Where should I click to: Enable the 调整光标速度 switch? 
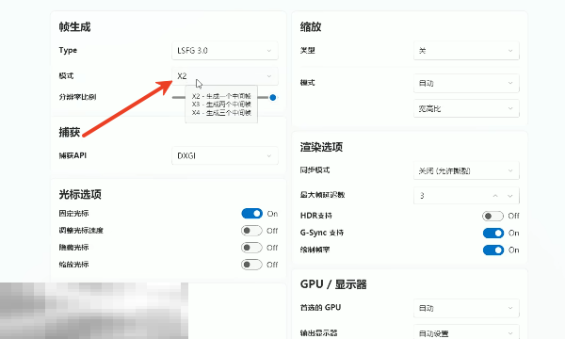point(251,231)
